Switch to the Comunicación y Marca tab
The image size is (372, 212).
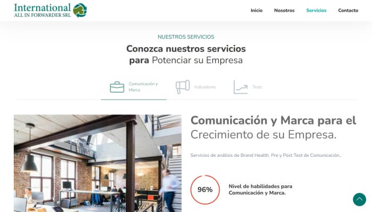(x=134, y=87)
